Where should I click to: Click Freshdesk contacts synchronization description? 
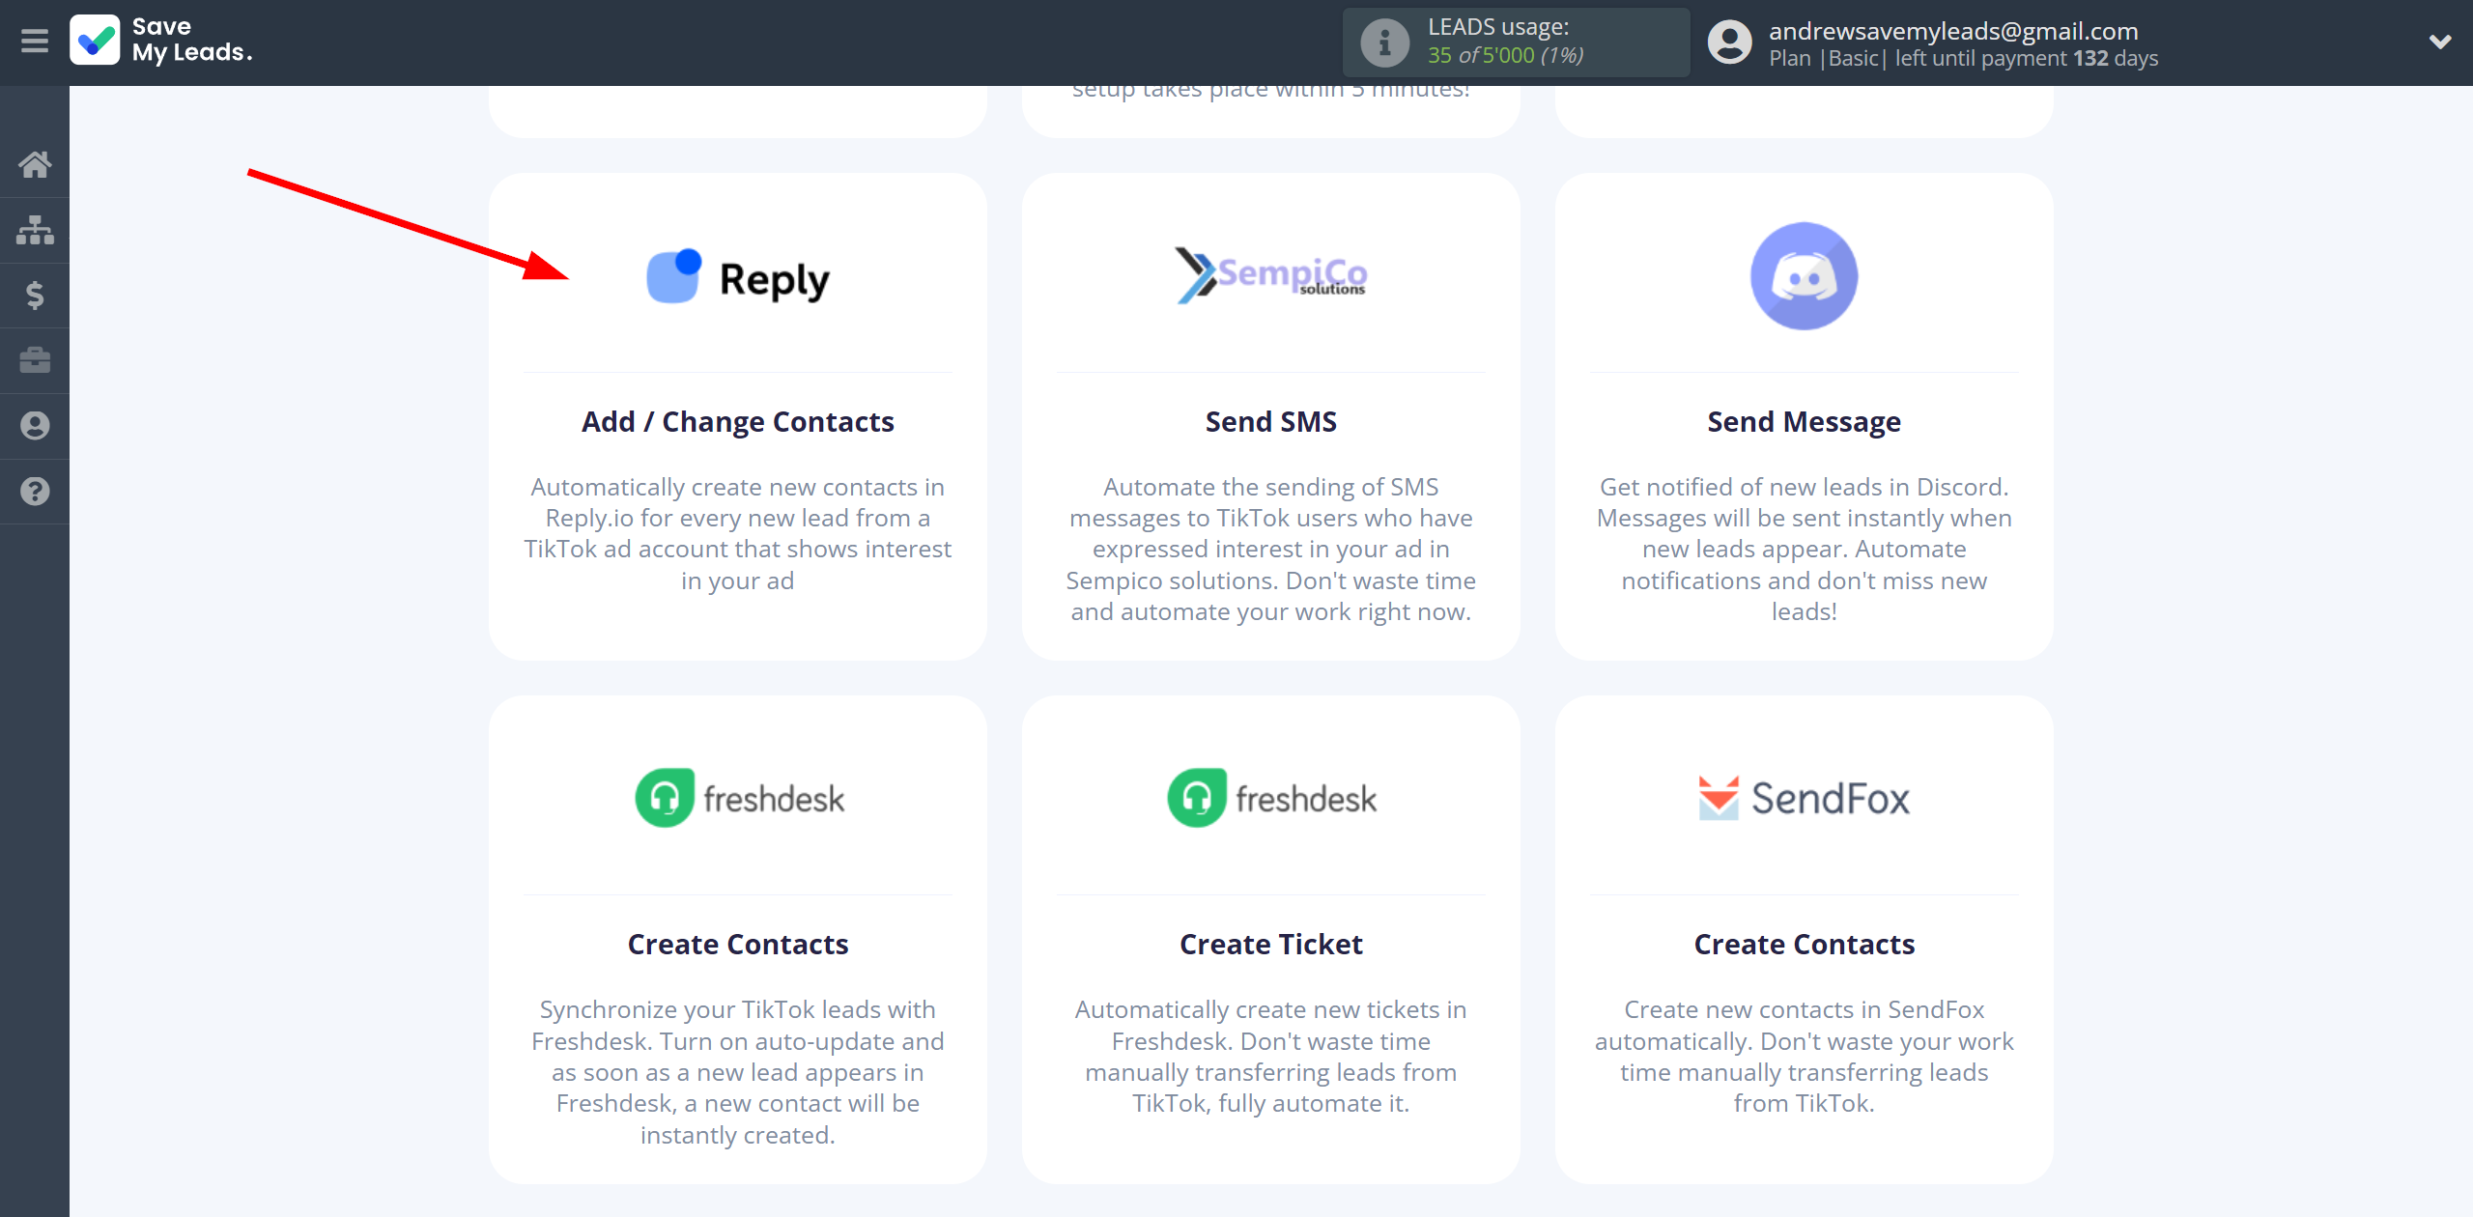coord(737,1071)
